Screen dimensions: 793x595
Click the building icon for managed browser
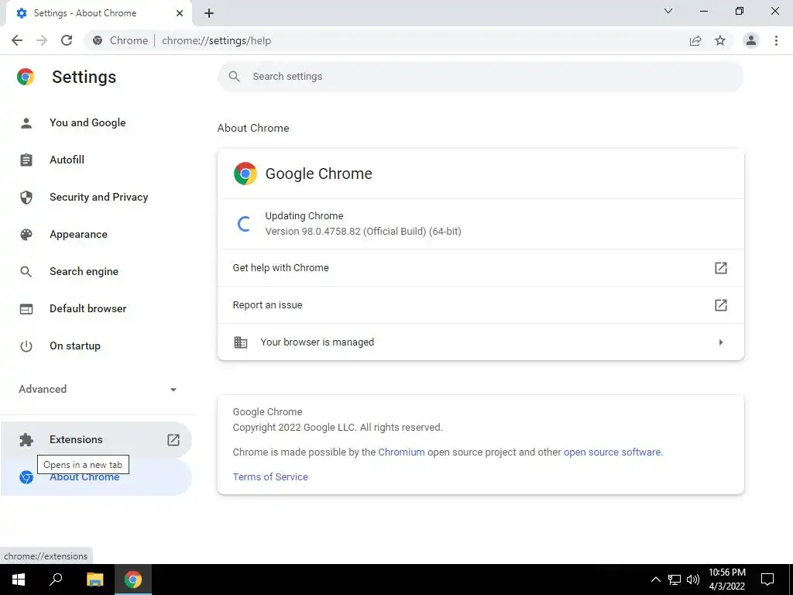click(241, 342)
